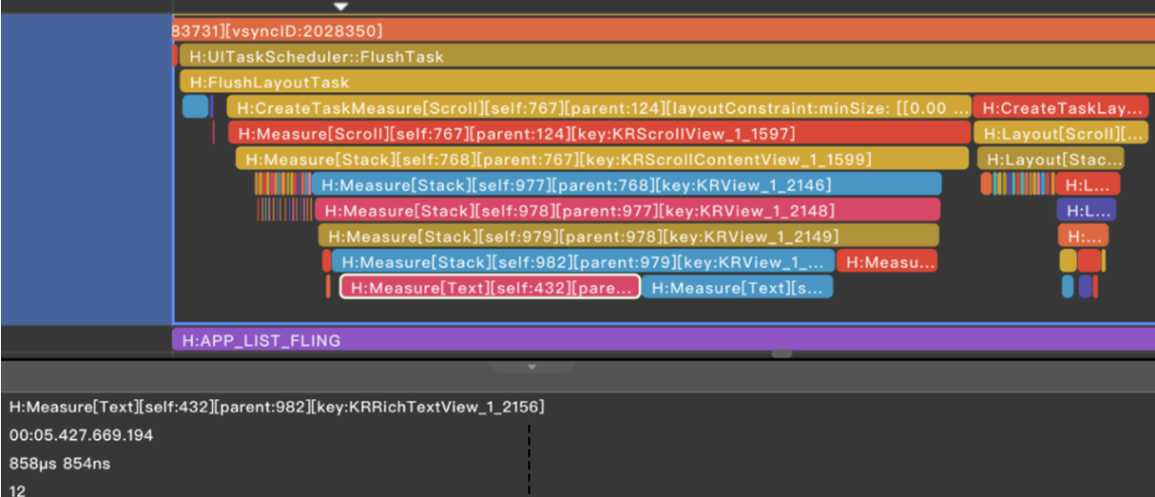This screenshot has height=497, width=1155.
Task: Select the H:FlushLayoutTask trace bar
Action: (667, 82)
